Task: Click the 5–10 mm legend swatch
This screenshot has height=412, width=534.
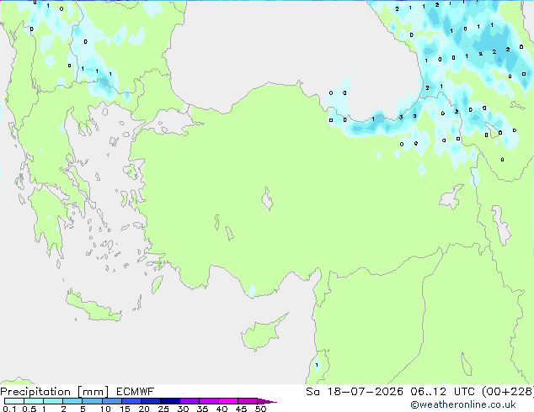Action: (92, 401)
